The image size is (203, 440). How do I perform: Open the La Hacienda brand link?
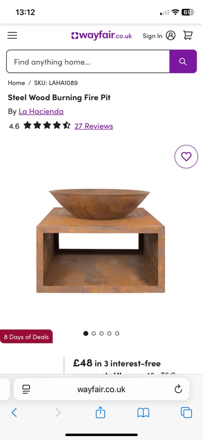(x=41, y=111)
